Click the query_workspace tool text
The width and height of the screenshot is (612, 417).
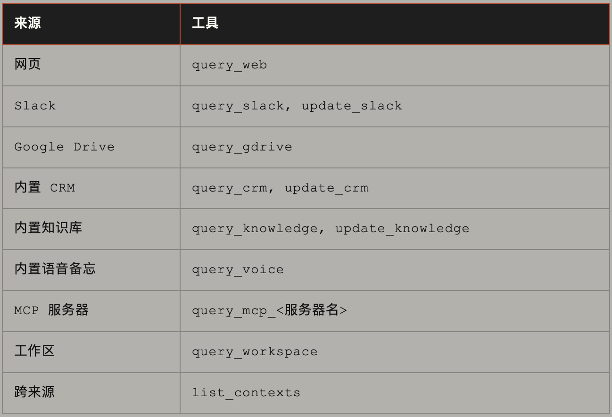255,352
